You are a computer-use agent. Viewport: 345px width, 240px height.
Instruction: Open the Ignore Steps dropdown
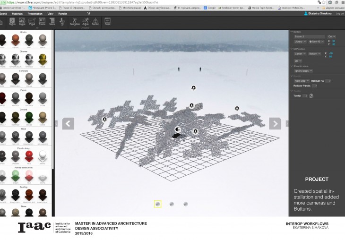pyautogui.click(x=303, y=71)
